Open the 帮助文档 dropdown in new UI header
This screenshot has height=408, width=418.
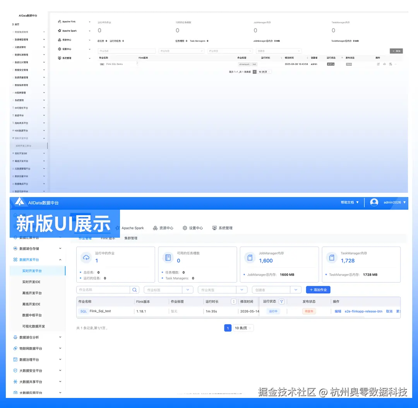(x=350, y=202)
